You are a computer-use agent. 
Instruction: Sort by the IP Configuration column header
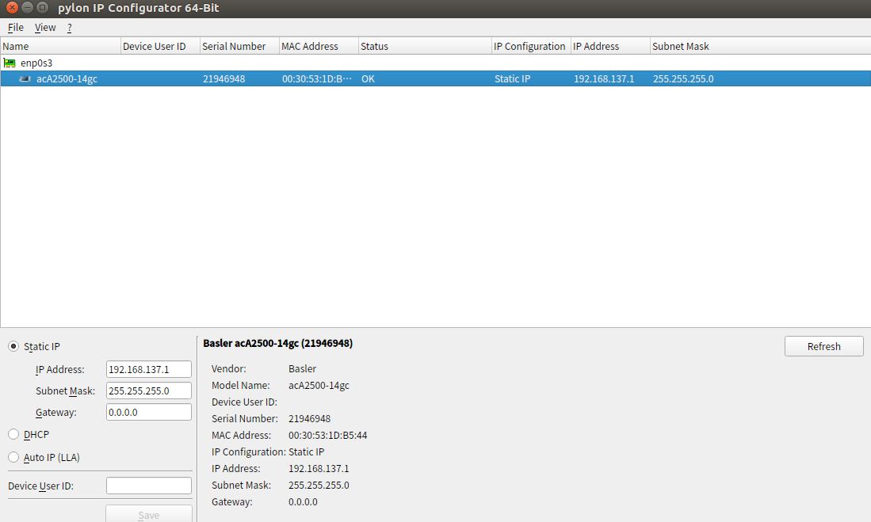(x=531, y=46)
